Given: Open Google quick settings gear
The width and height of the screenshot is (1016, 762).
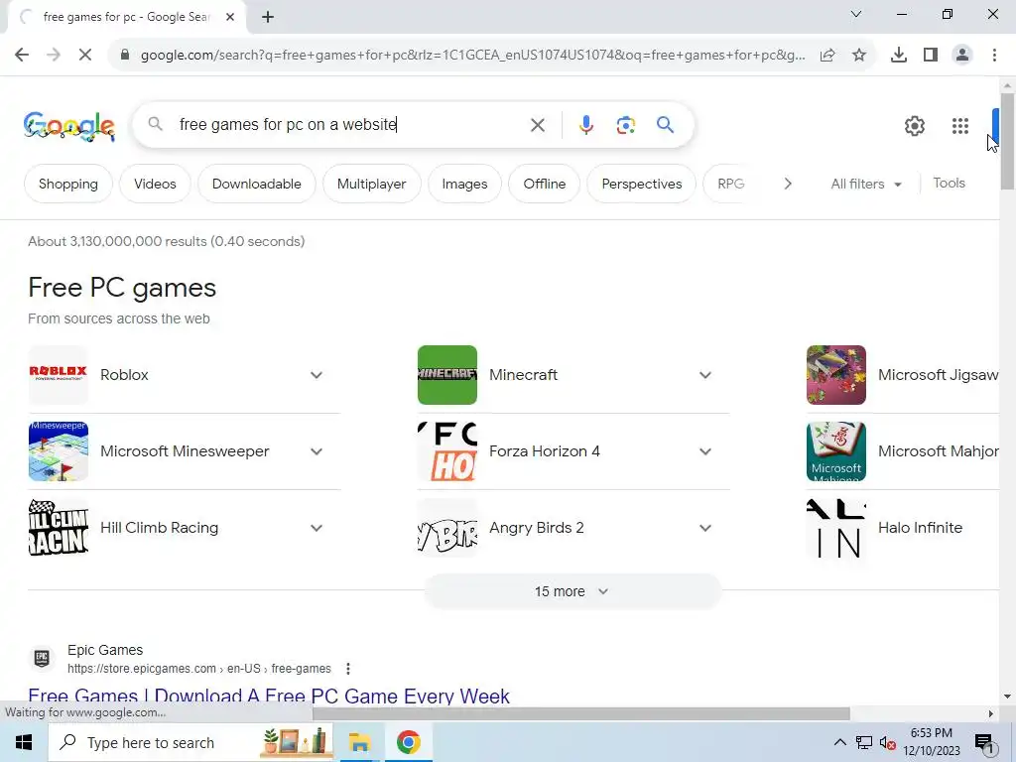Looking at the screenshot, I should coord(914,126).
